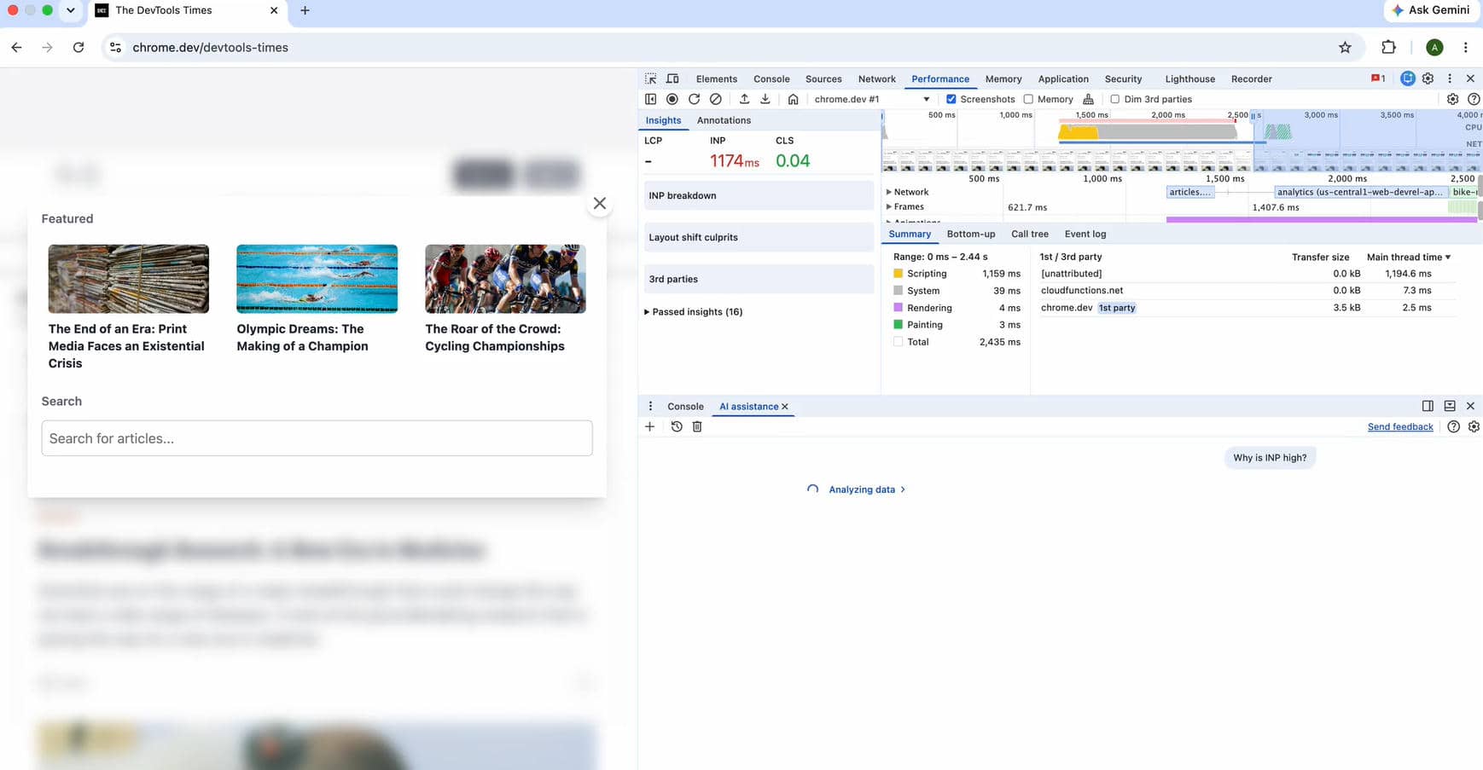Image resolution: width=1483 pixels, height=770 pixels.
Task: Click the Search for articles input field
Action: click(x=317, y=438)
